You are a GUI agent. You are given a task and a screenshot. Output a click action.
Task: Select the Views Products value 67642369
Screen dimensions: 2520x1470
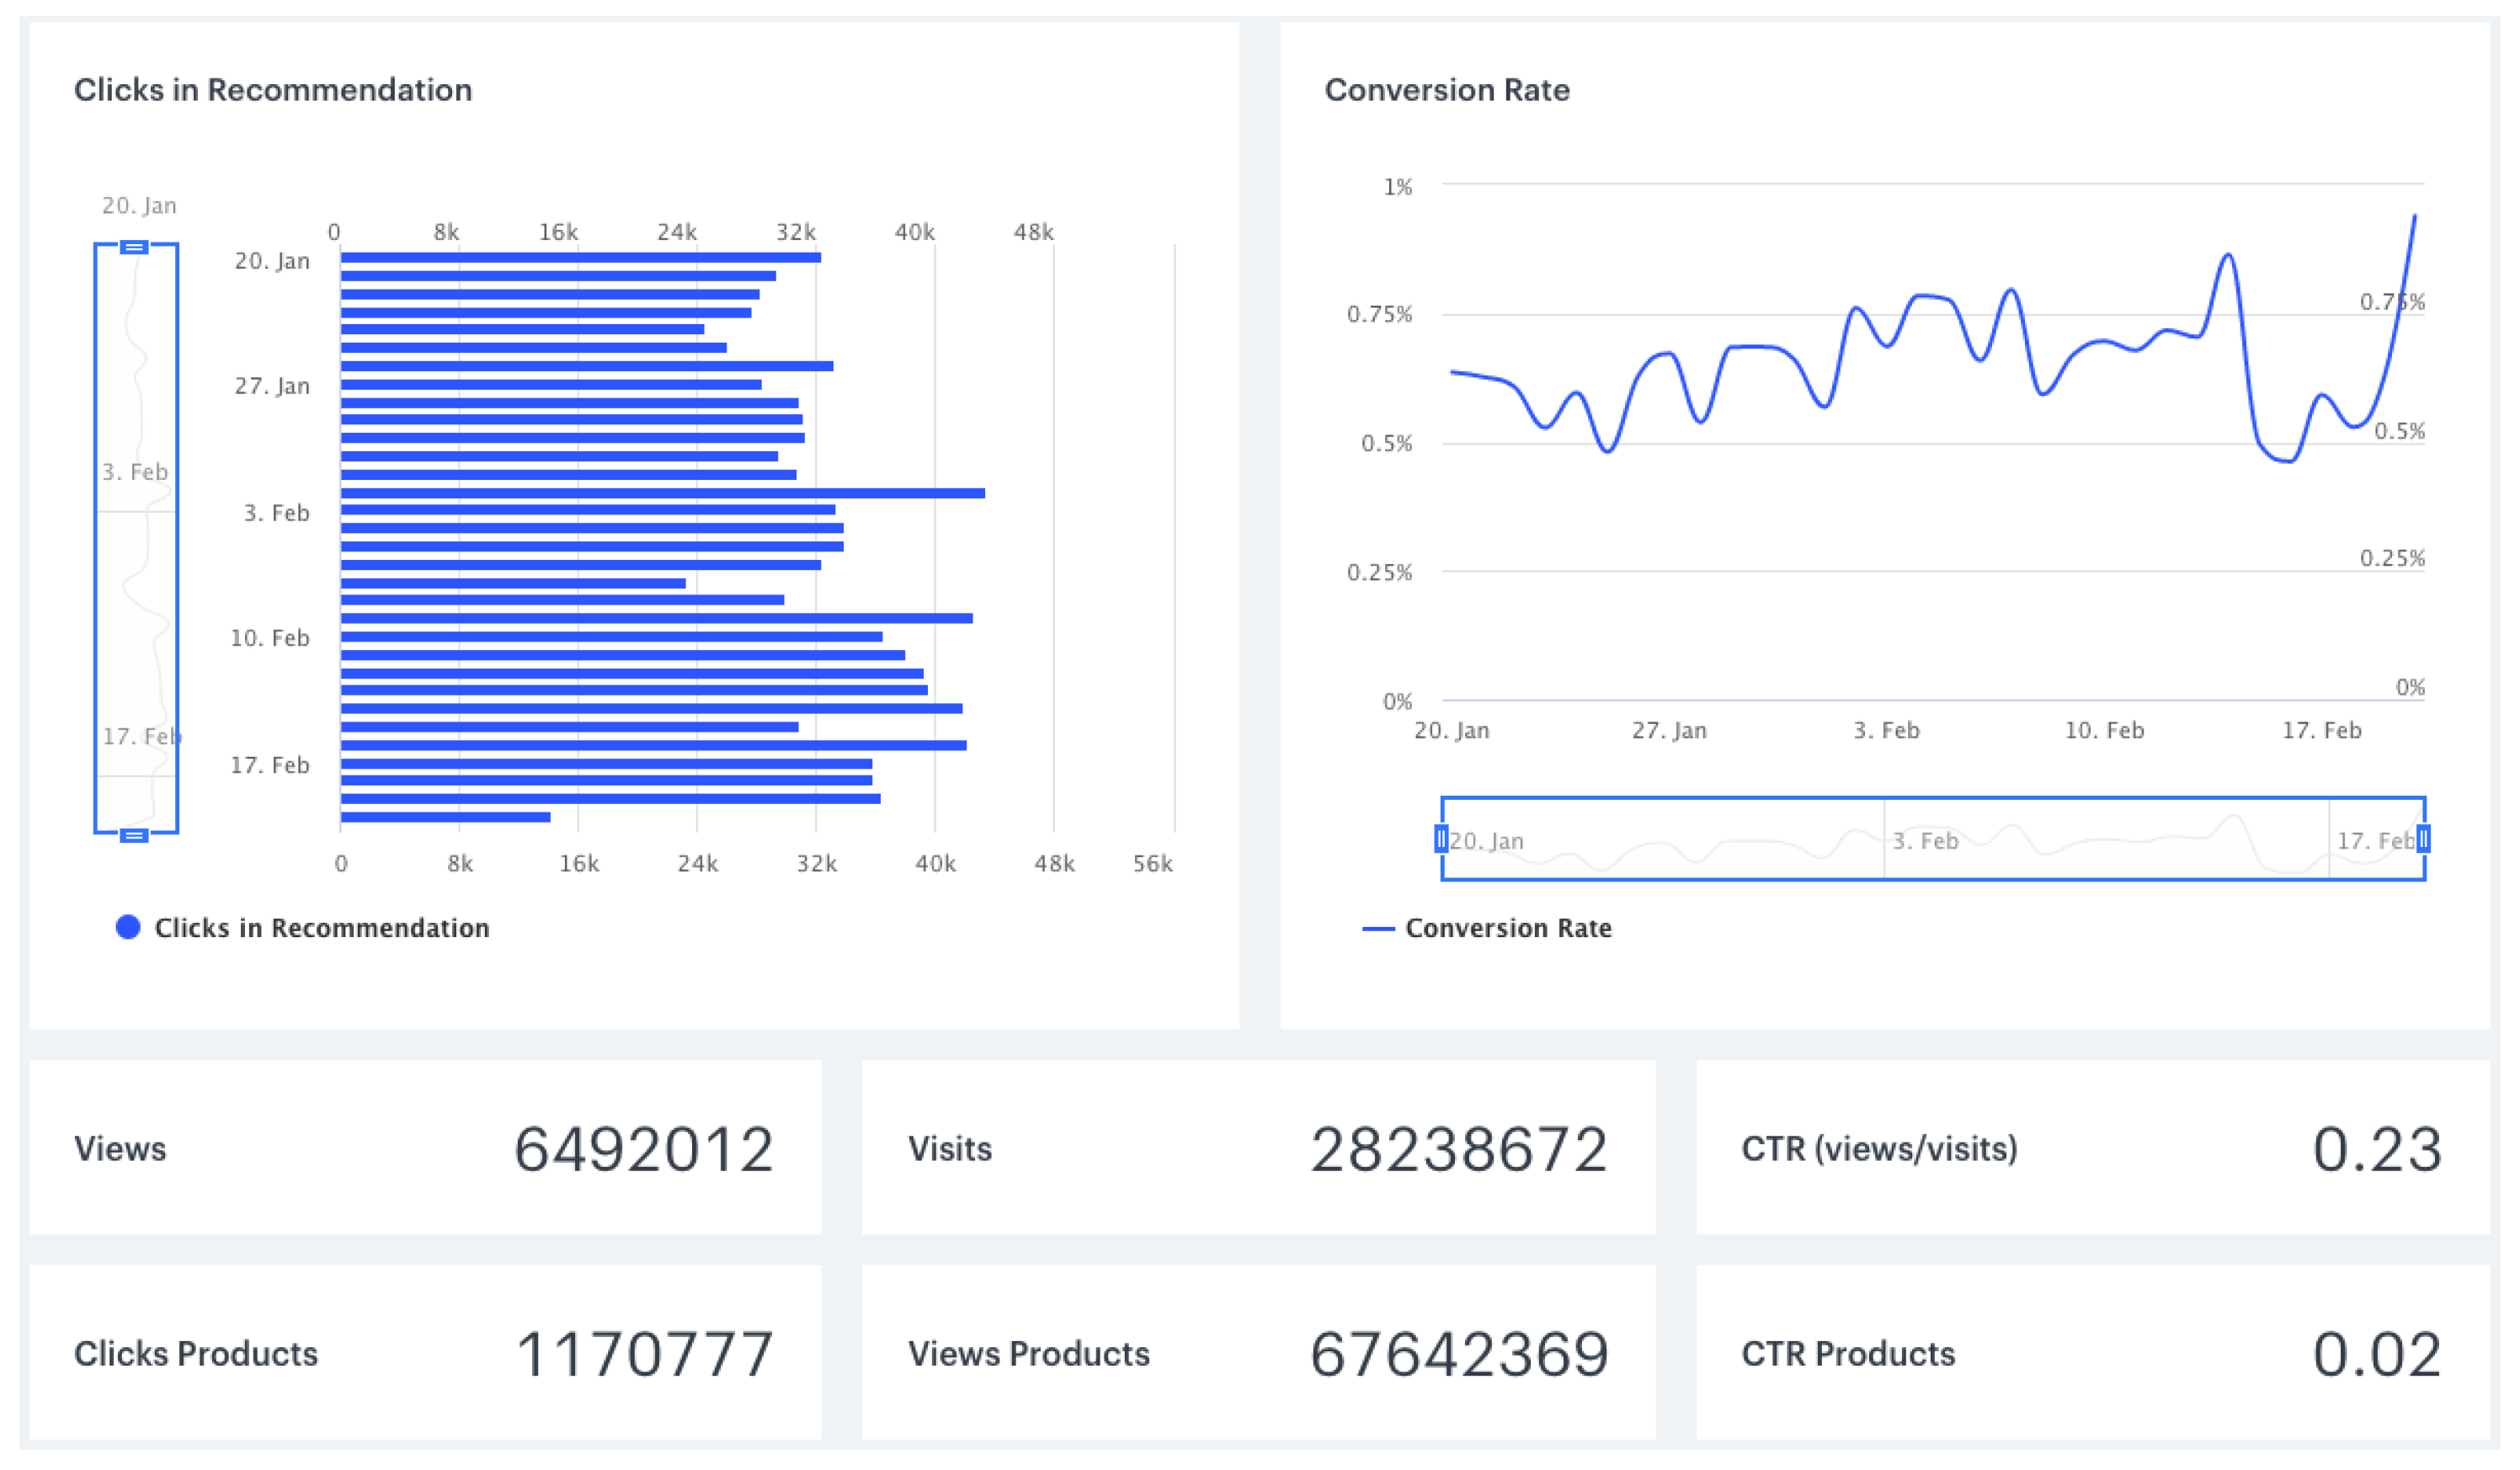click(1458, 1354)
